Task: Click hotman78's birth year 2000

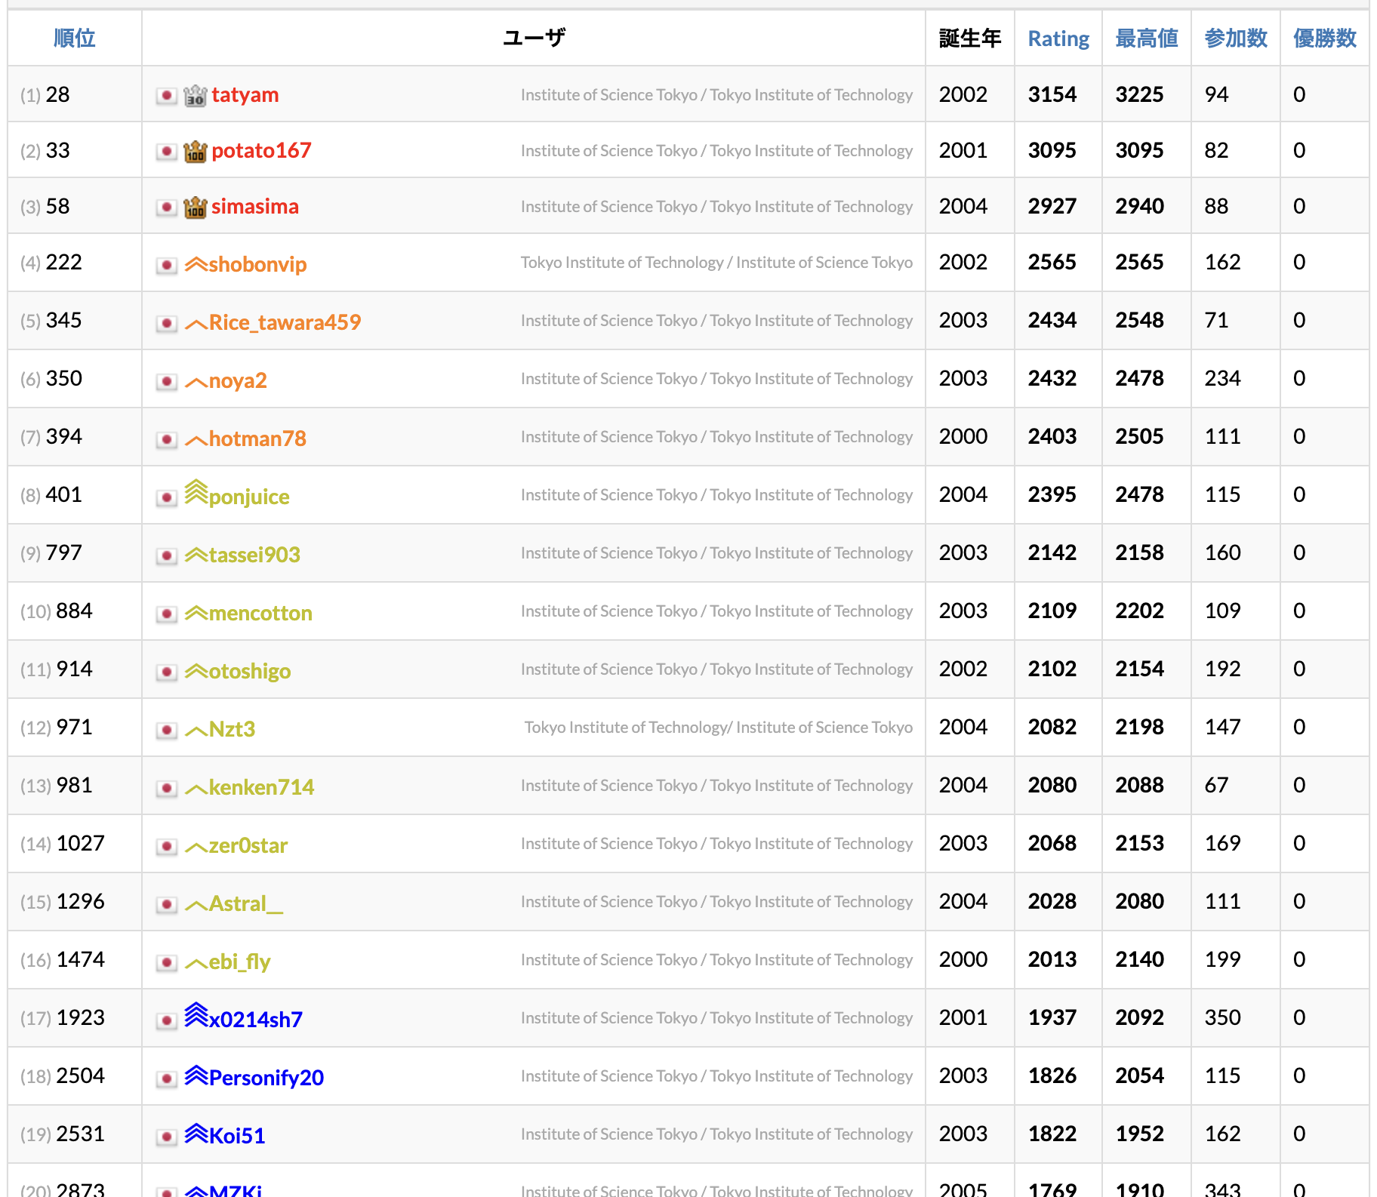Action: click(x=963, y=437)
